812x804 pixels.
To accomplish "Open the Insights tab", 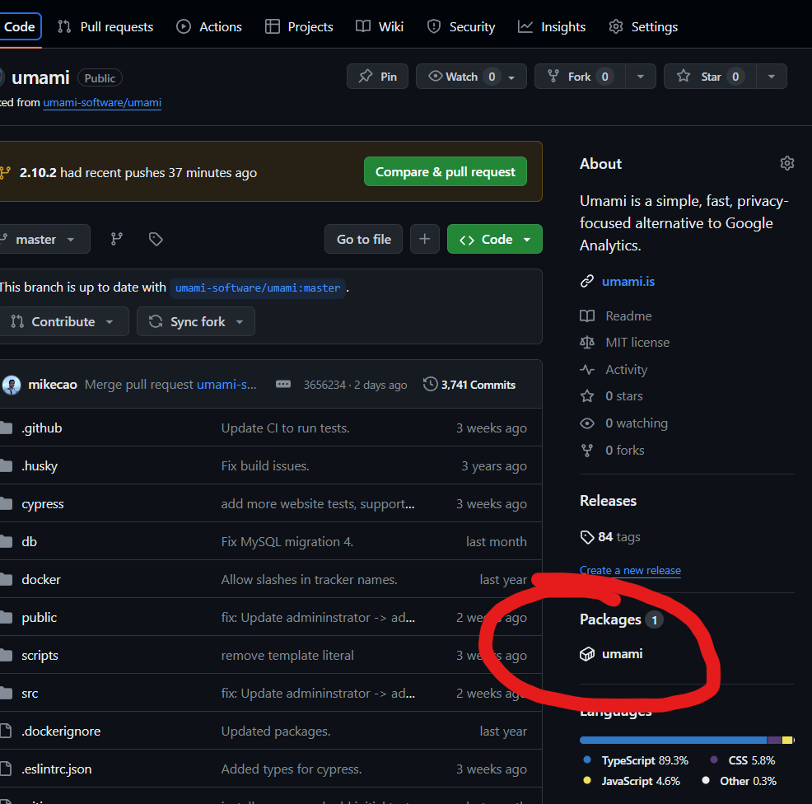I will pyautogui.click(x=552, y=27).
